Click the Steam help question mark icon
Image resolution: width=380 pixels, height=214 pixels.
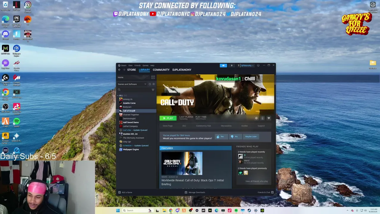click(238, 65)
